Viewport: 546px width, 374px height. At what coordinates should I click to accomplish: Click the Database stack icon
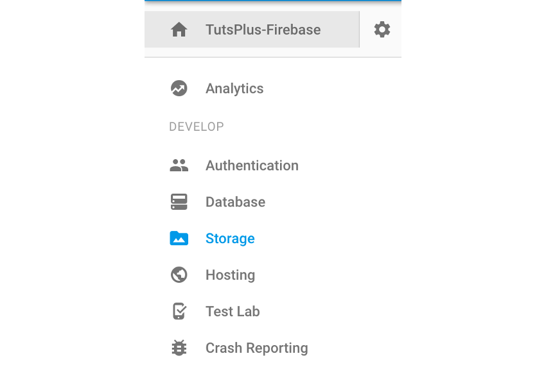pos(179,201)
